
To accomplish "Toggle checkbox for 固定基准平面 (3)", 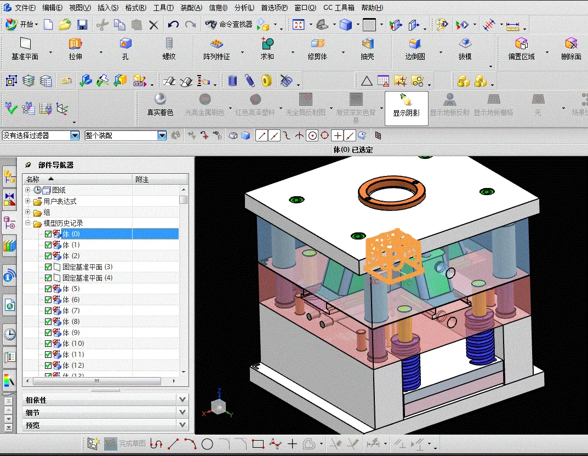I will pyautogui.click(x=48, y=267).
